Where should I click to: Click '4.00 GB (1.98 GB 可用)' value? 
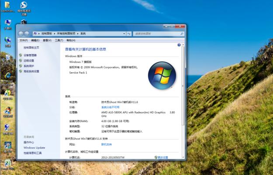click(x=115, y=121)
